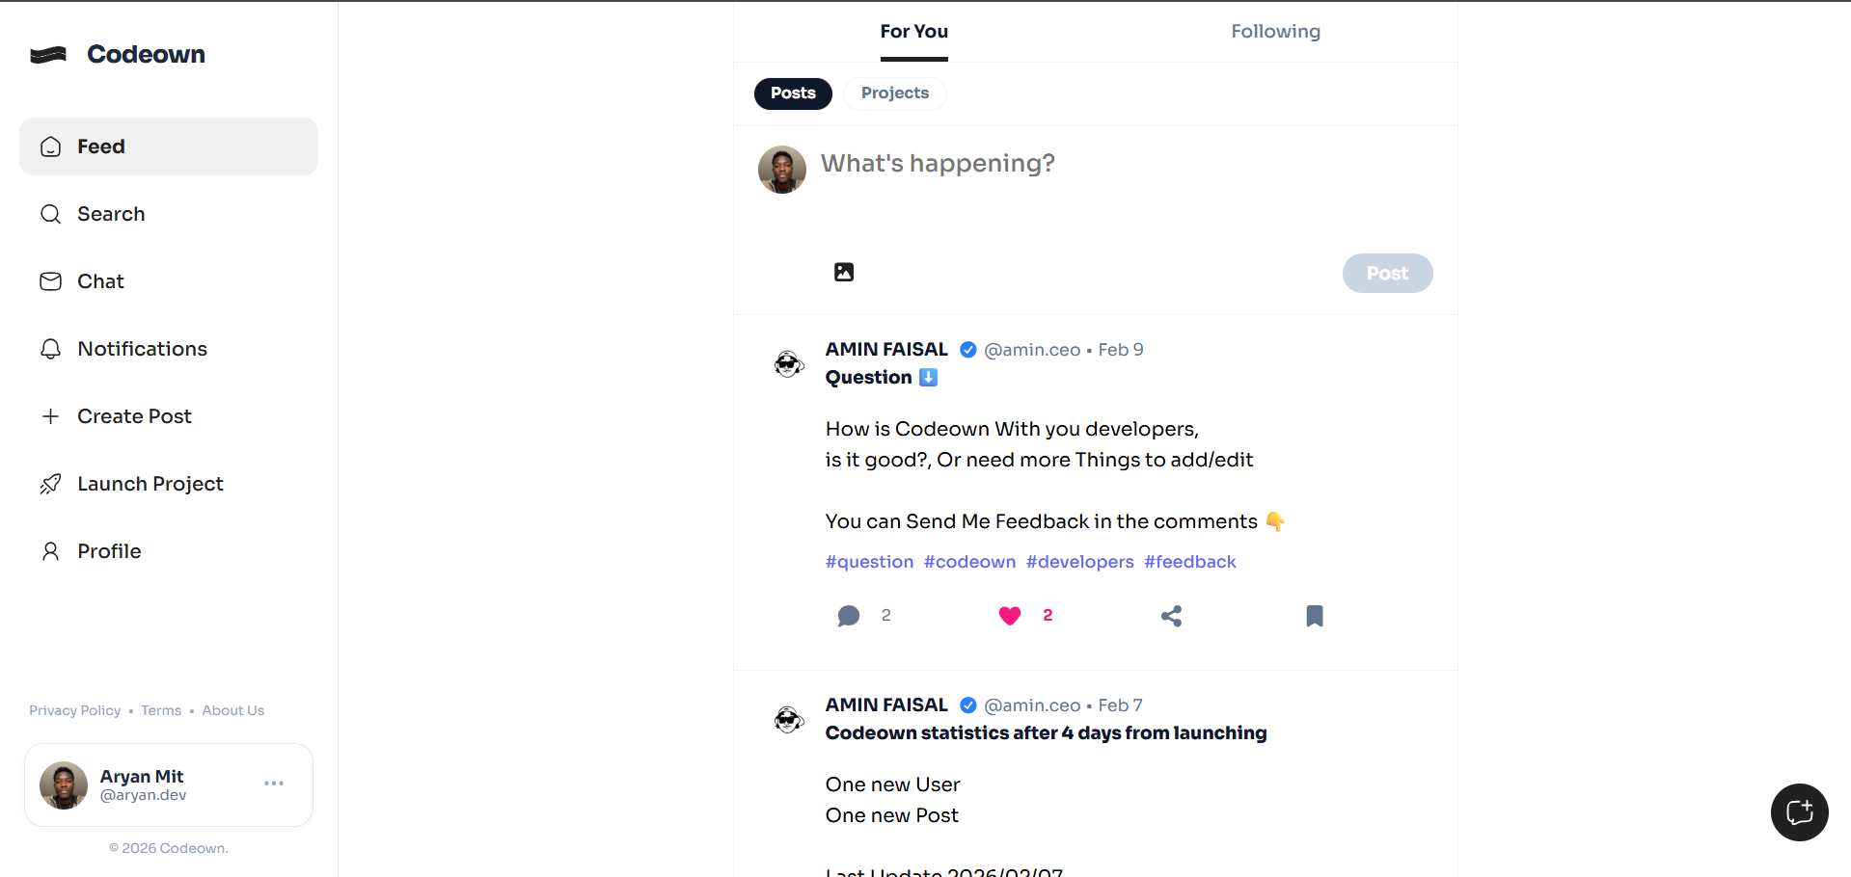Bookmark Amin Faisal's question post
The image size is (1851, 877).
[x=1314, y=616]
